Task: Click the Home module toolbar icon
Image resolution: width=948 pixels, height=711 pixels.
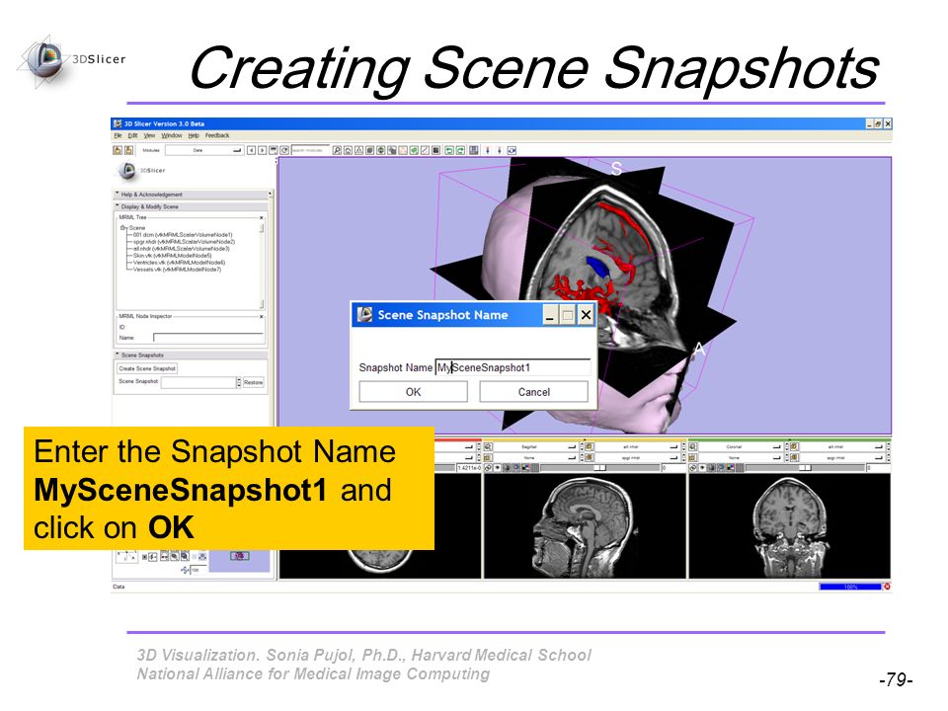Action: click(x=349, y=150)
